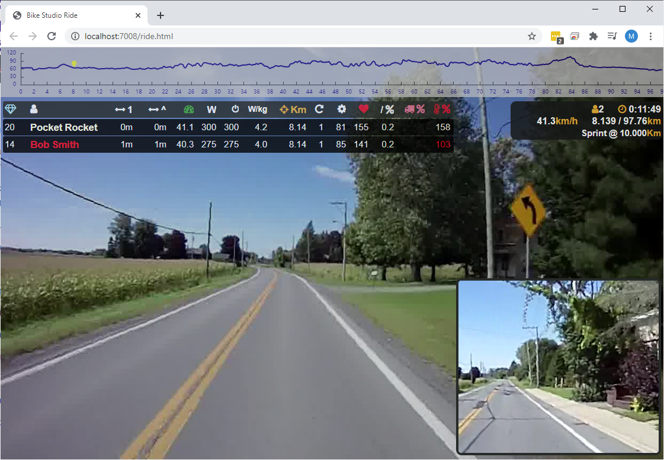
Task: Click the gap to rider ahead icon
Action: (157, 110)
